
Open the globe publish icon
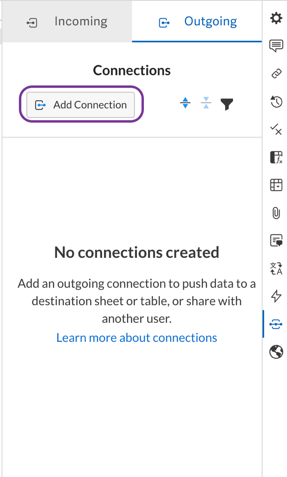(x=276, y=352)
